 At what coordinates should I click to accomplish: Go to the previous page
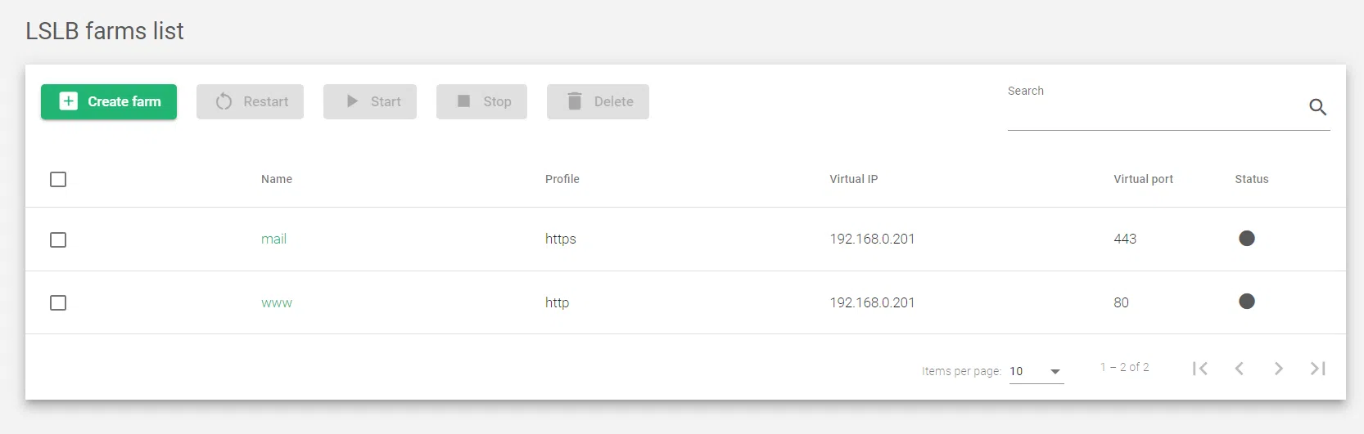[x=1240, y=369]
